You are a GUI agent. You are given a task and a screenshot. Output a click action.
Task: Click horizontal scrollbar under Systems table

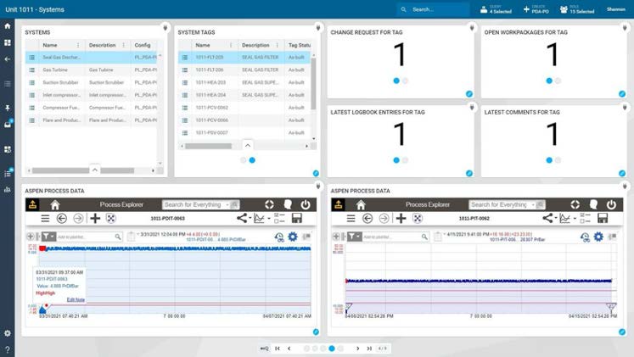(83, 170)
